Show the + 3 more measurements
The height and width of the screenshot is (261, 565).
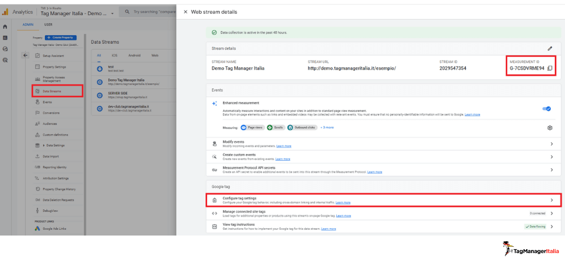coord(327,127)
